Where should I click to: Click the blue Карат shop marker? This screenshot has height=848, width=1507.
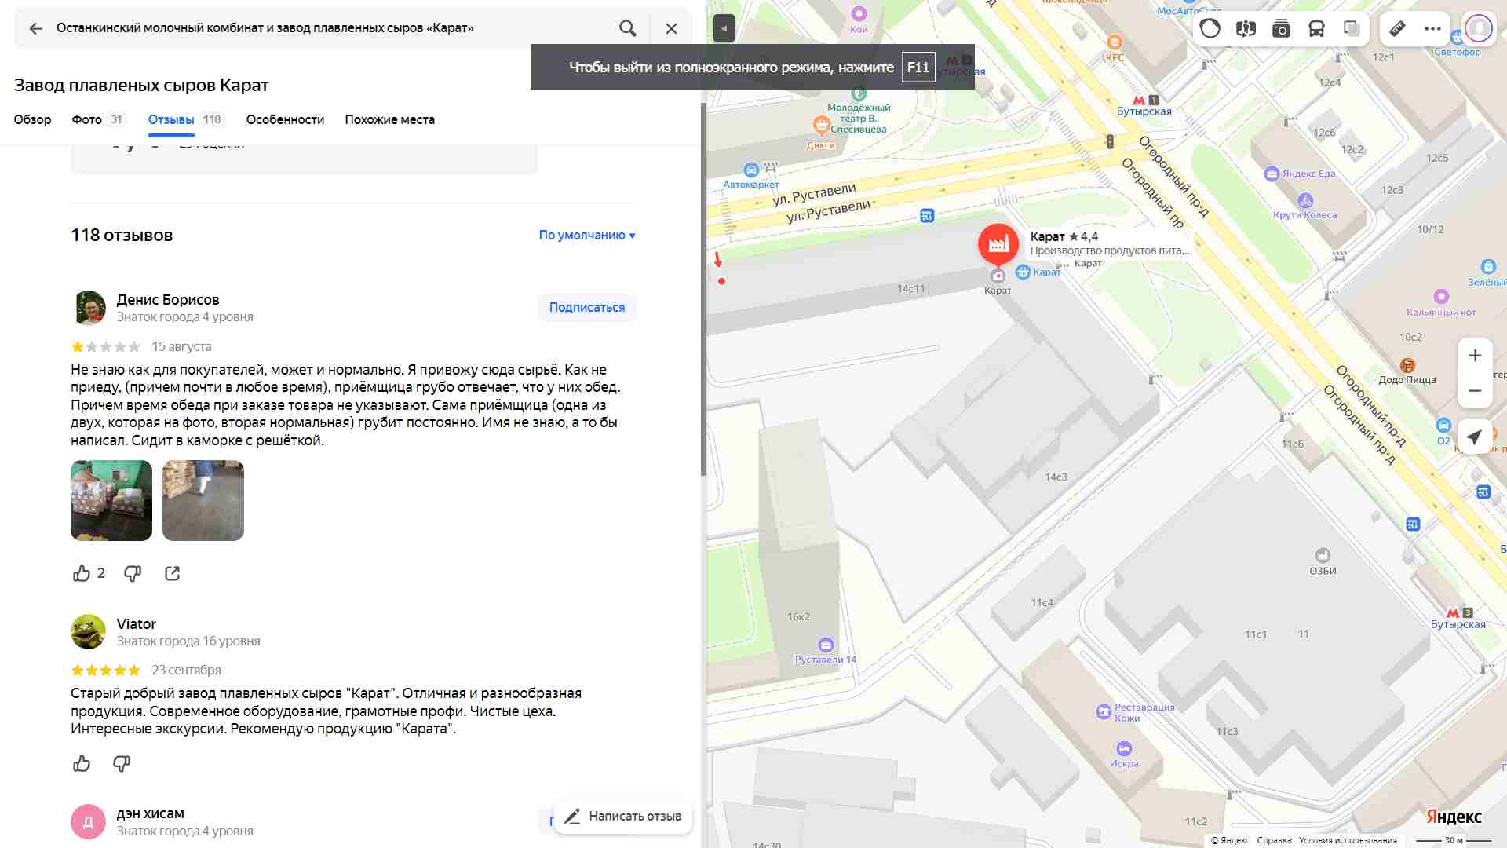coord(1023,272)
